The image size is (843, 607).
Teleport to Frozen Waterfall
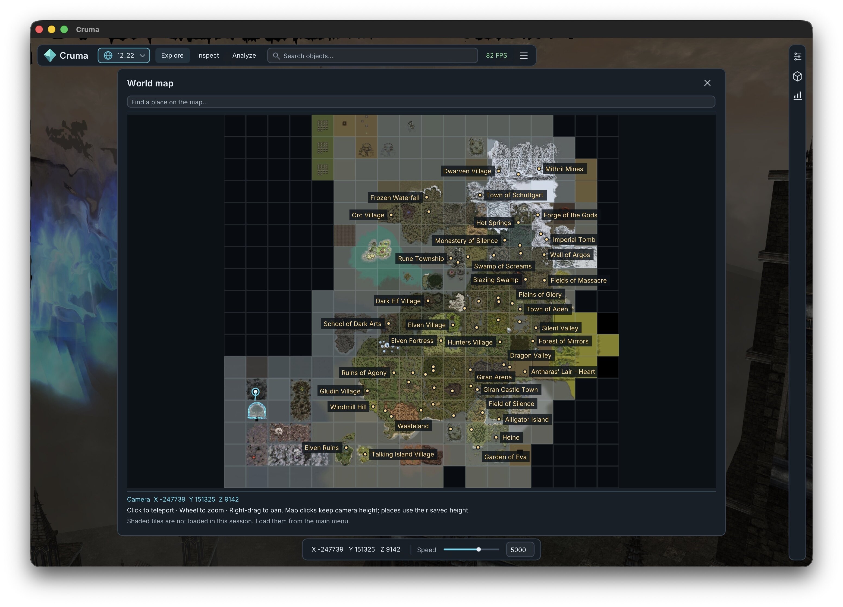coord(395,198)
